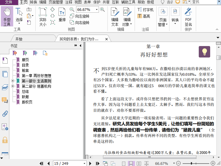Collapse the bookmarks panel with left arrow
This screenshot has width=221, height=166.
80,45
